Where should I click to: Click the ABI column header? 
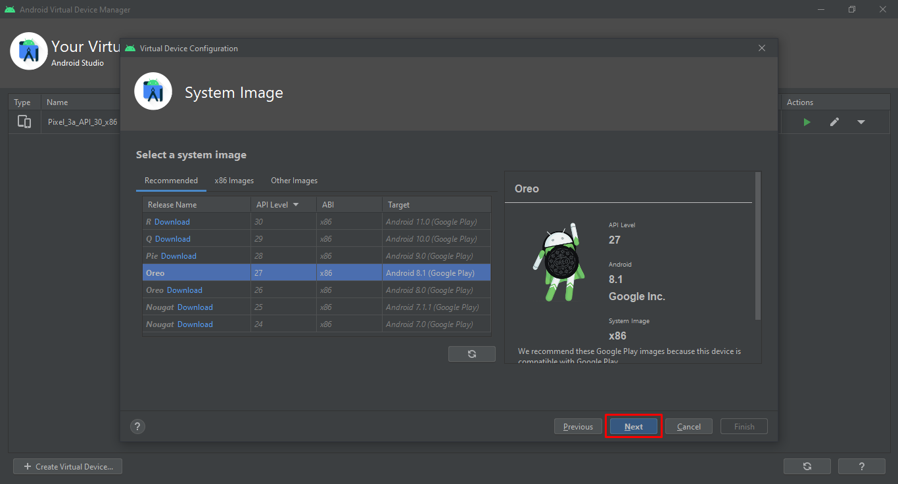click(x=349, y=205)
